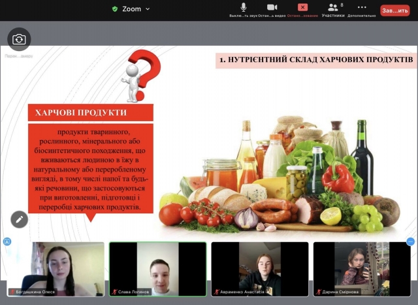Stop screen sharing with red X button
This screenshot has width=418, height=305.
pos(302,8)
